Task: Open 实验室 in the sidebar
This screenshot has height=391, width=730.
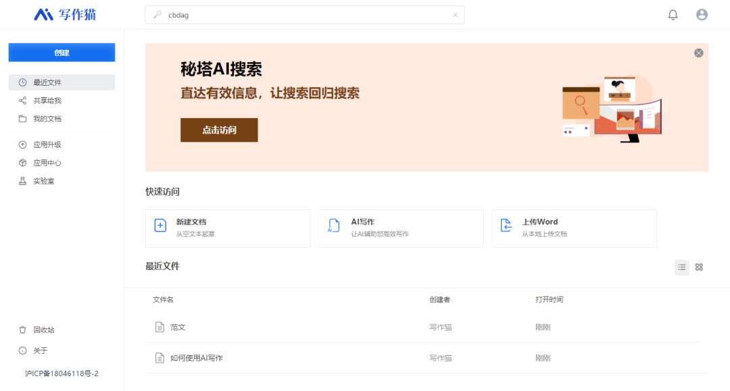Action: tap(62, 181)
